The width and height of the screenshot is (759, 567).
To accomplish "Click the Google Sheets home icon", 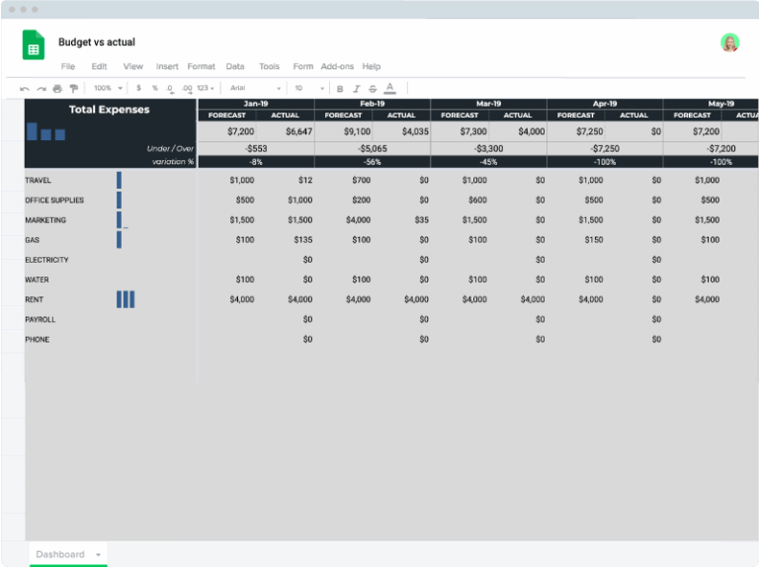I will point(34,45).
